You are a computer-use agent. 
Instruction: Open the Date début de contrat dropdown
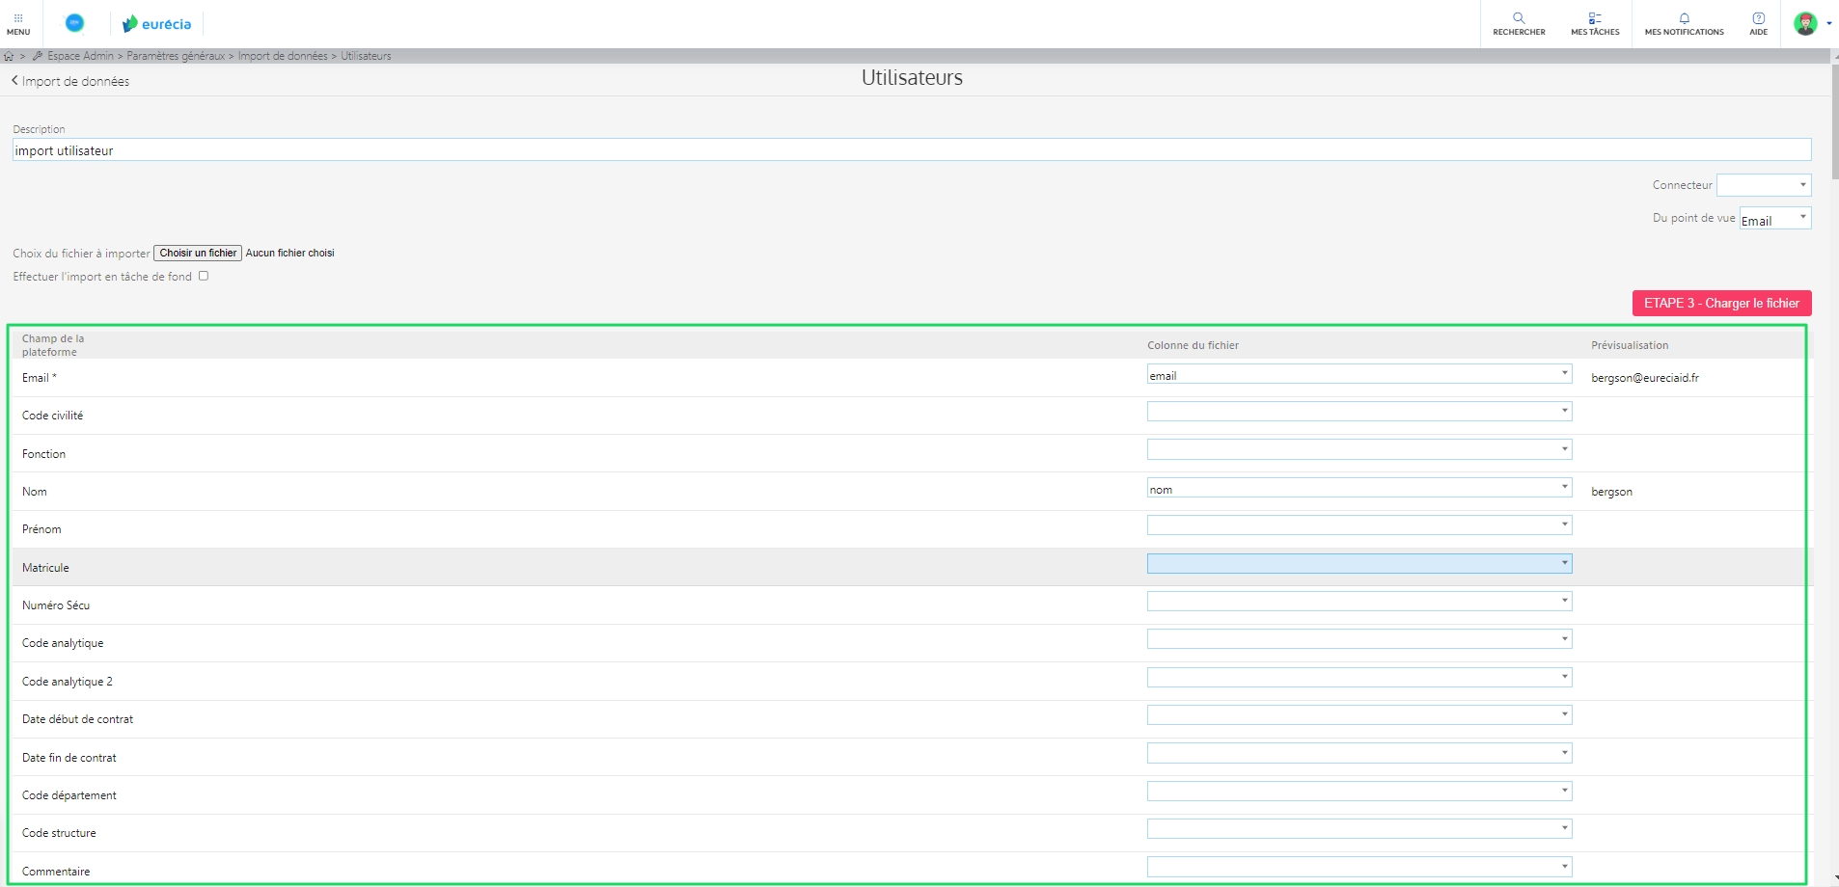pyautogui.click(x=1359, y=715)
